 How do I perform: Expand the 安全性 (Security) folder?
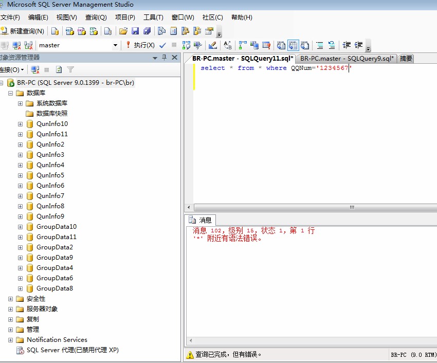click(x=11, y=299)
